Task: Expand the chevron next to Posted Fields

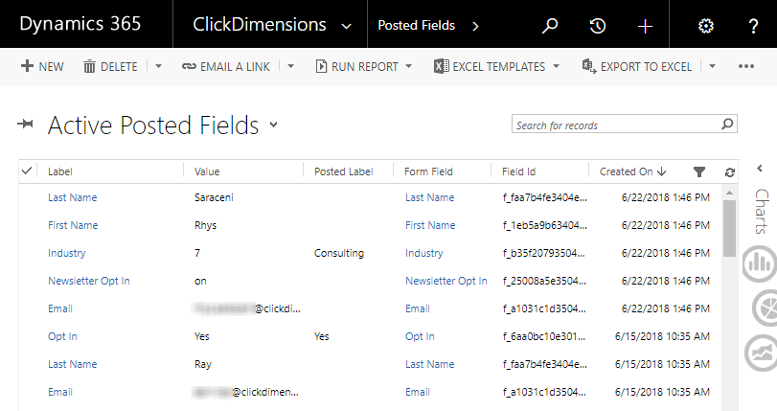Action: [475, 26]
